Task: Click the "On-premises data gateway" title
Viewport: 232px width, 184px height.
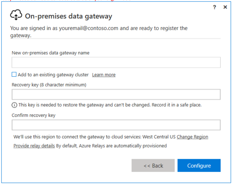Action: (x=69, y=16)
